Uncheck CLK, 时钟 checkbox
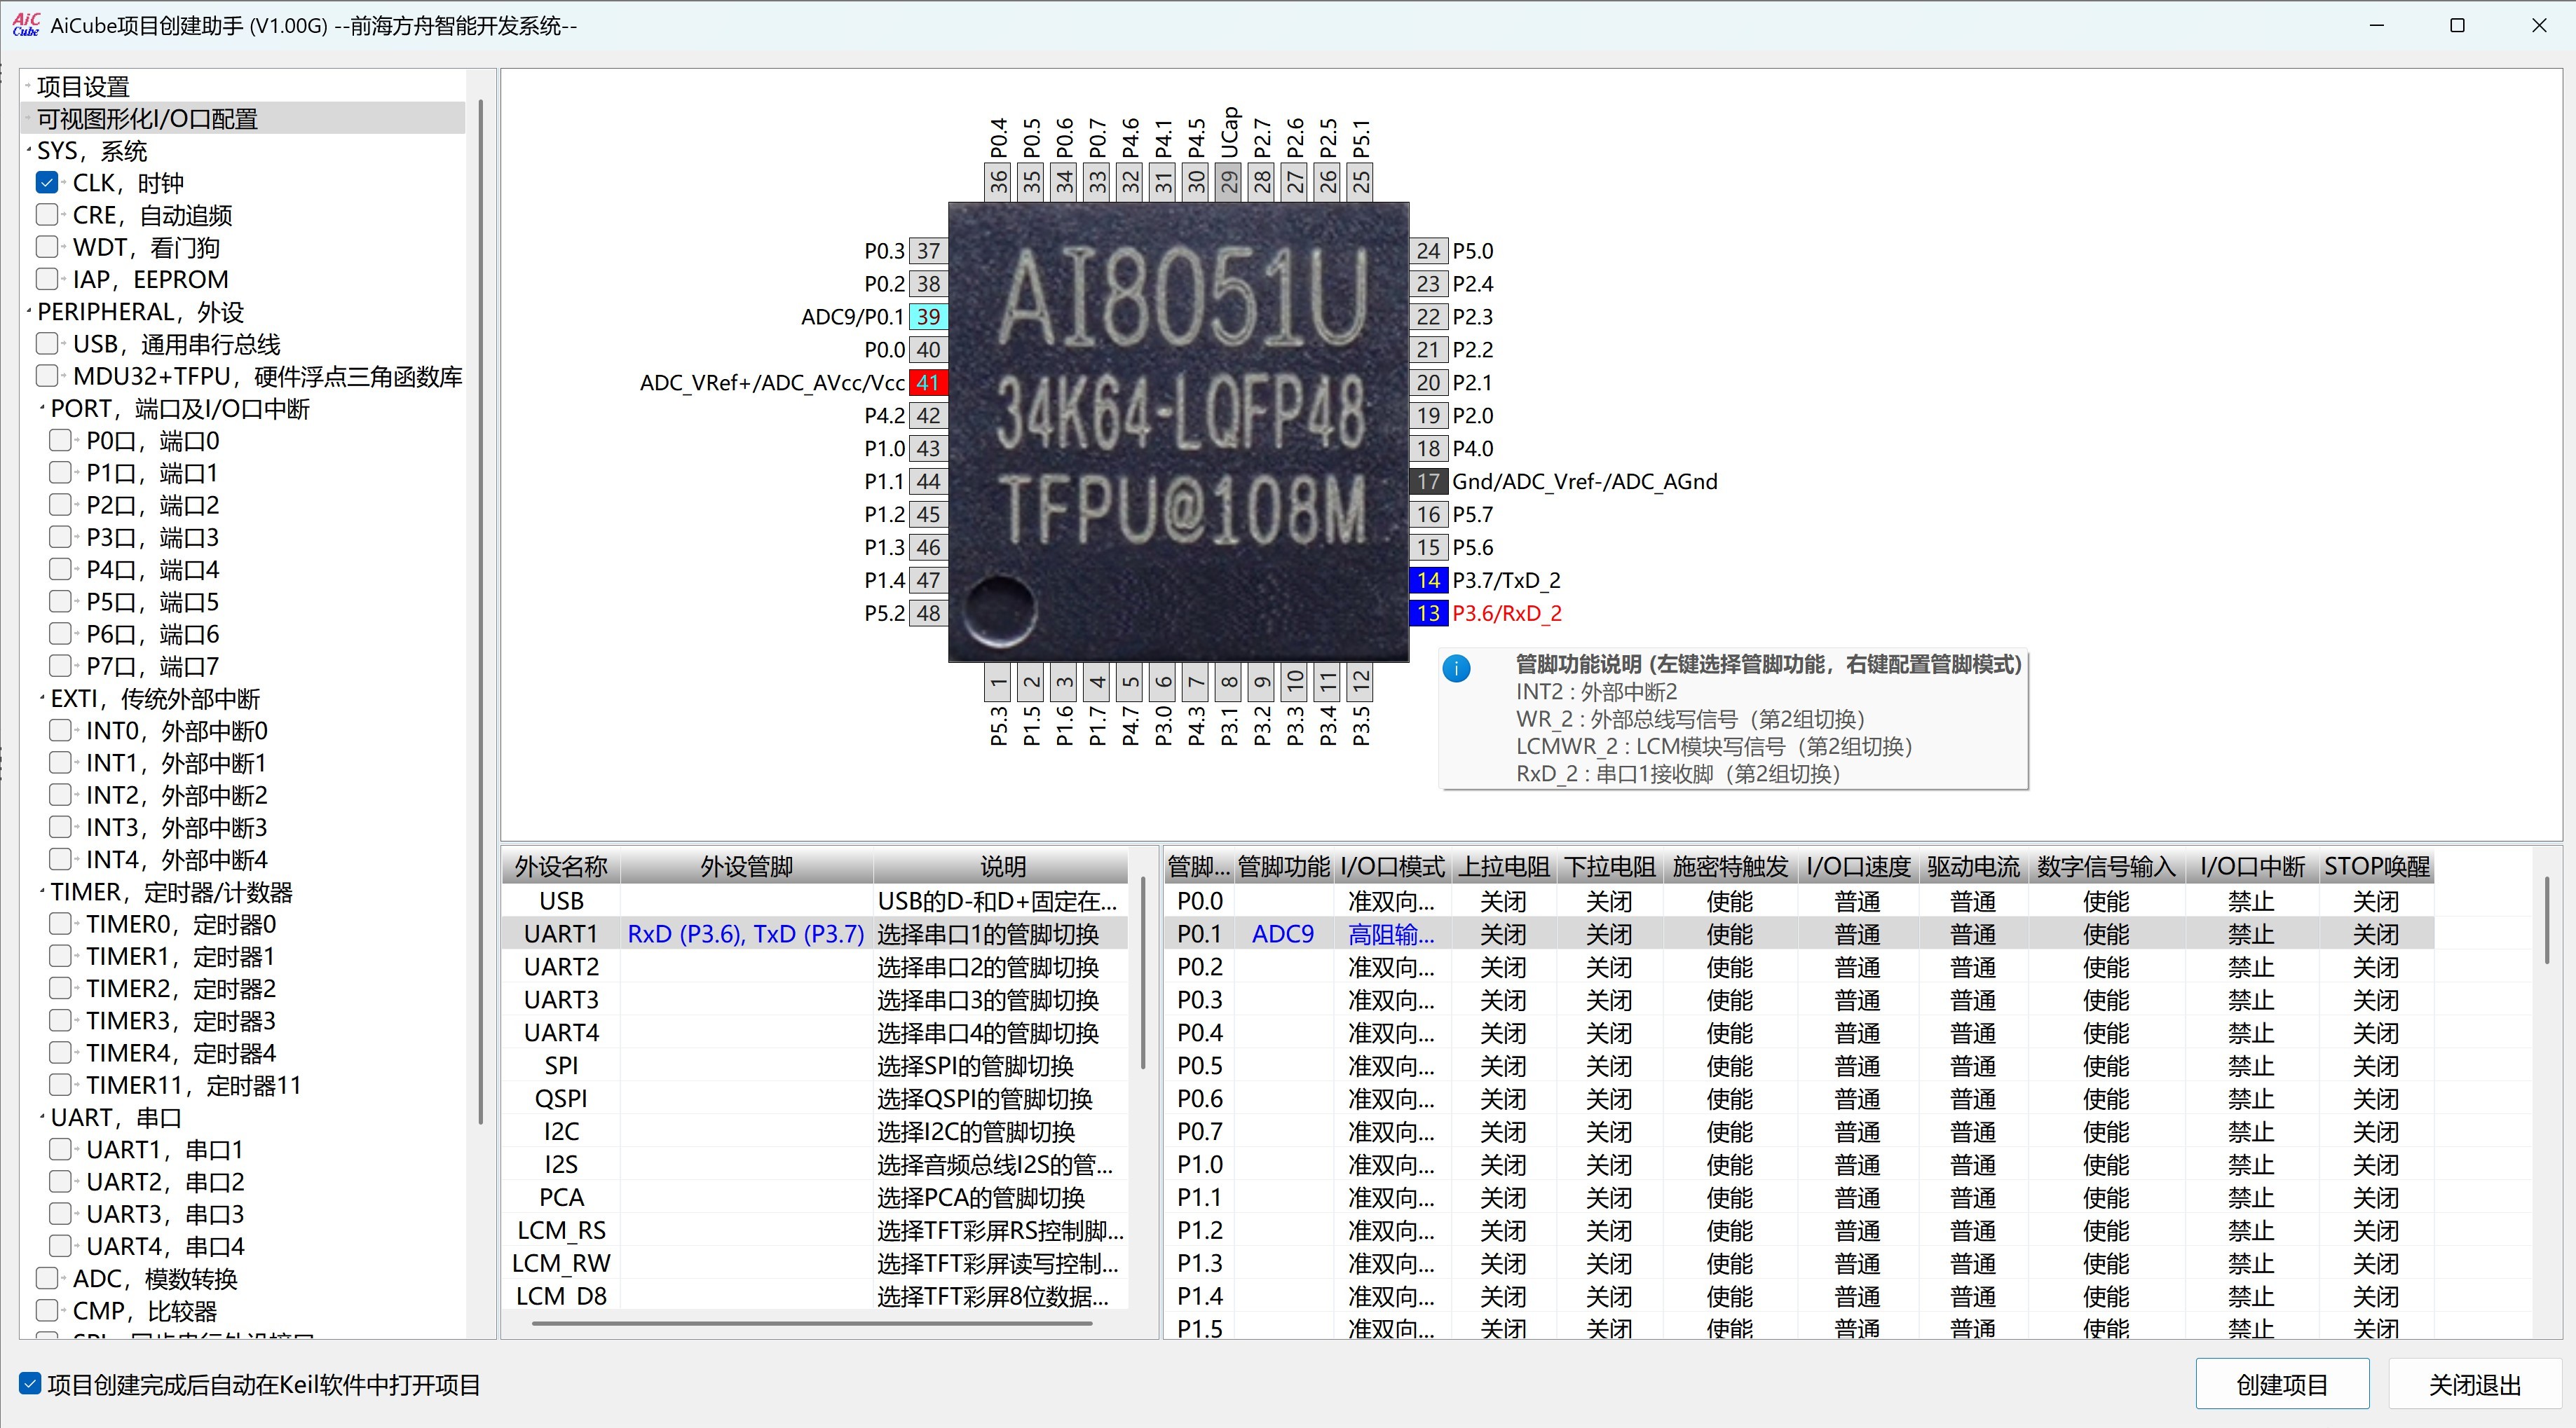This screenshot has height=1428, width=2576. tap(47, 183)
